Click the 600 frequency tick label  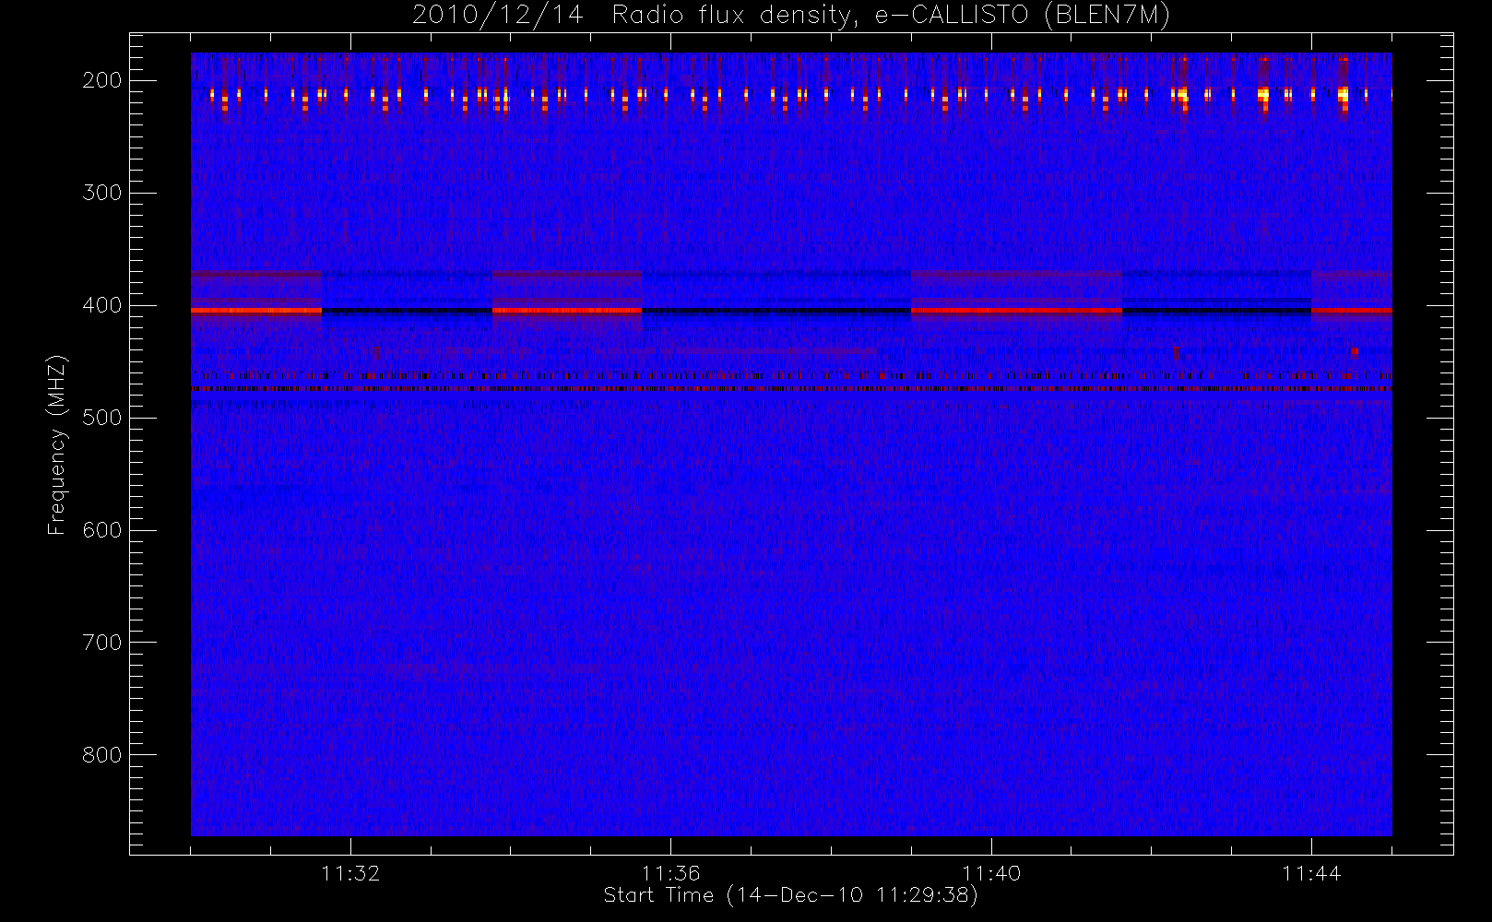point(102,530)
